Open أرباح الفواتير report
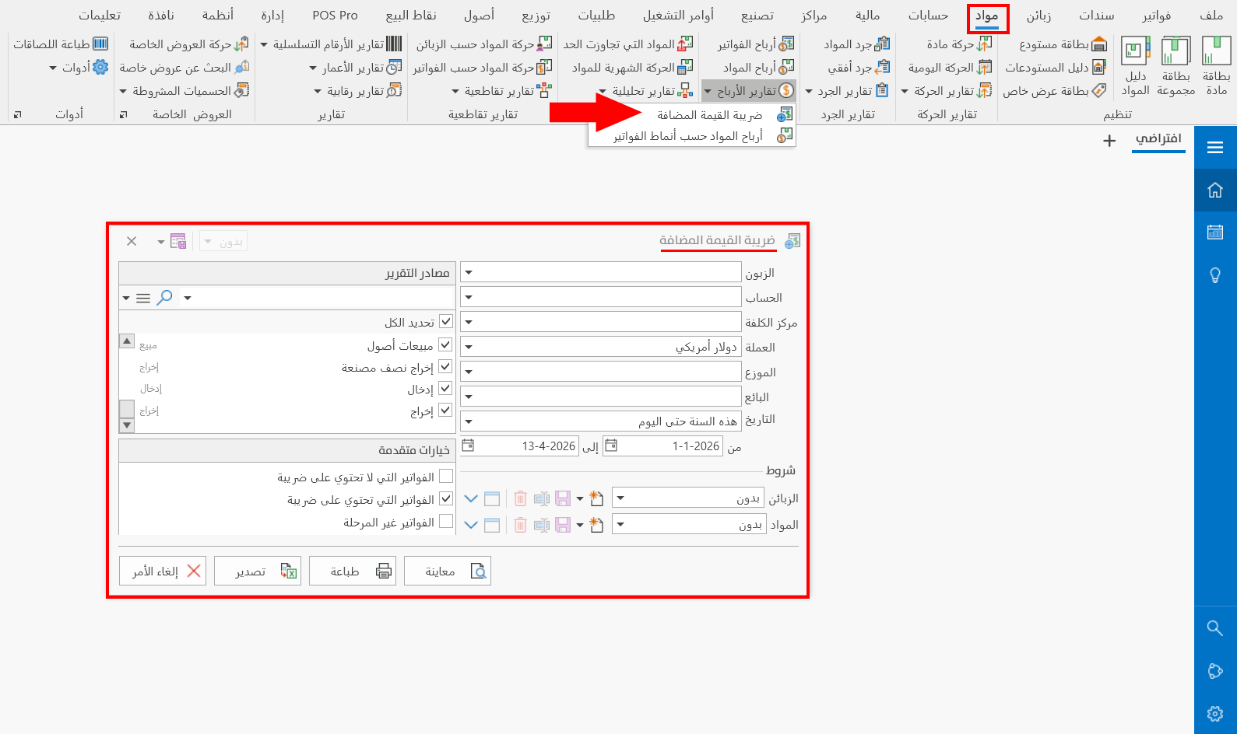This screenshot has width=1237, height=734. click(x=756, y=44)
